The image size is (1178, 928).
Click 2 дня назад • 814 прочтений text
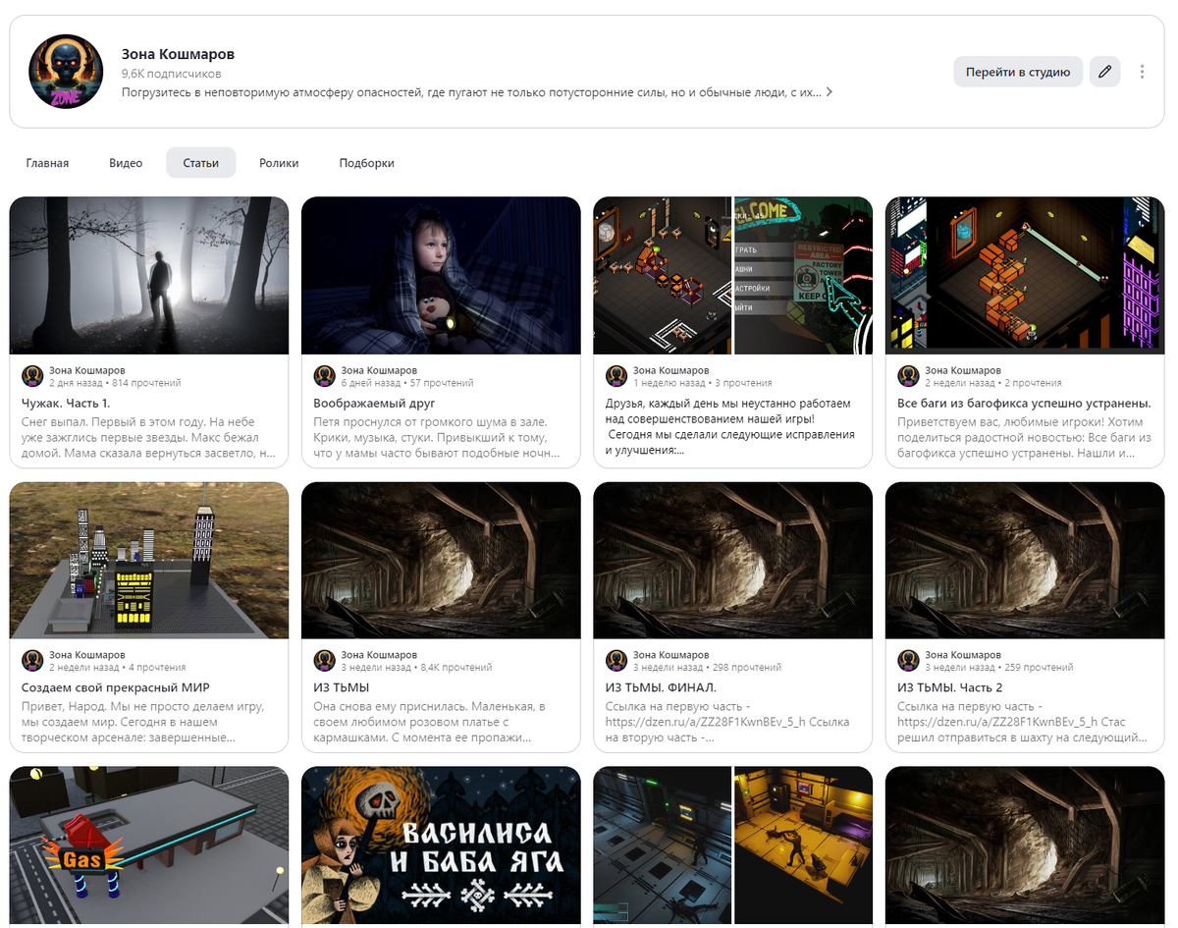click(115, 383)
